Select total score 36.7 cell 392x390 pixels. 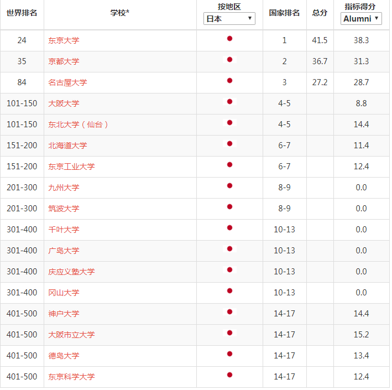320,61
